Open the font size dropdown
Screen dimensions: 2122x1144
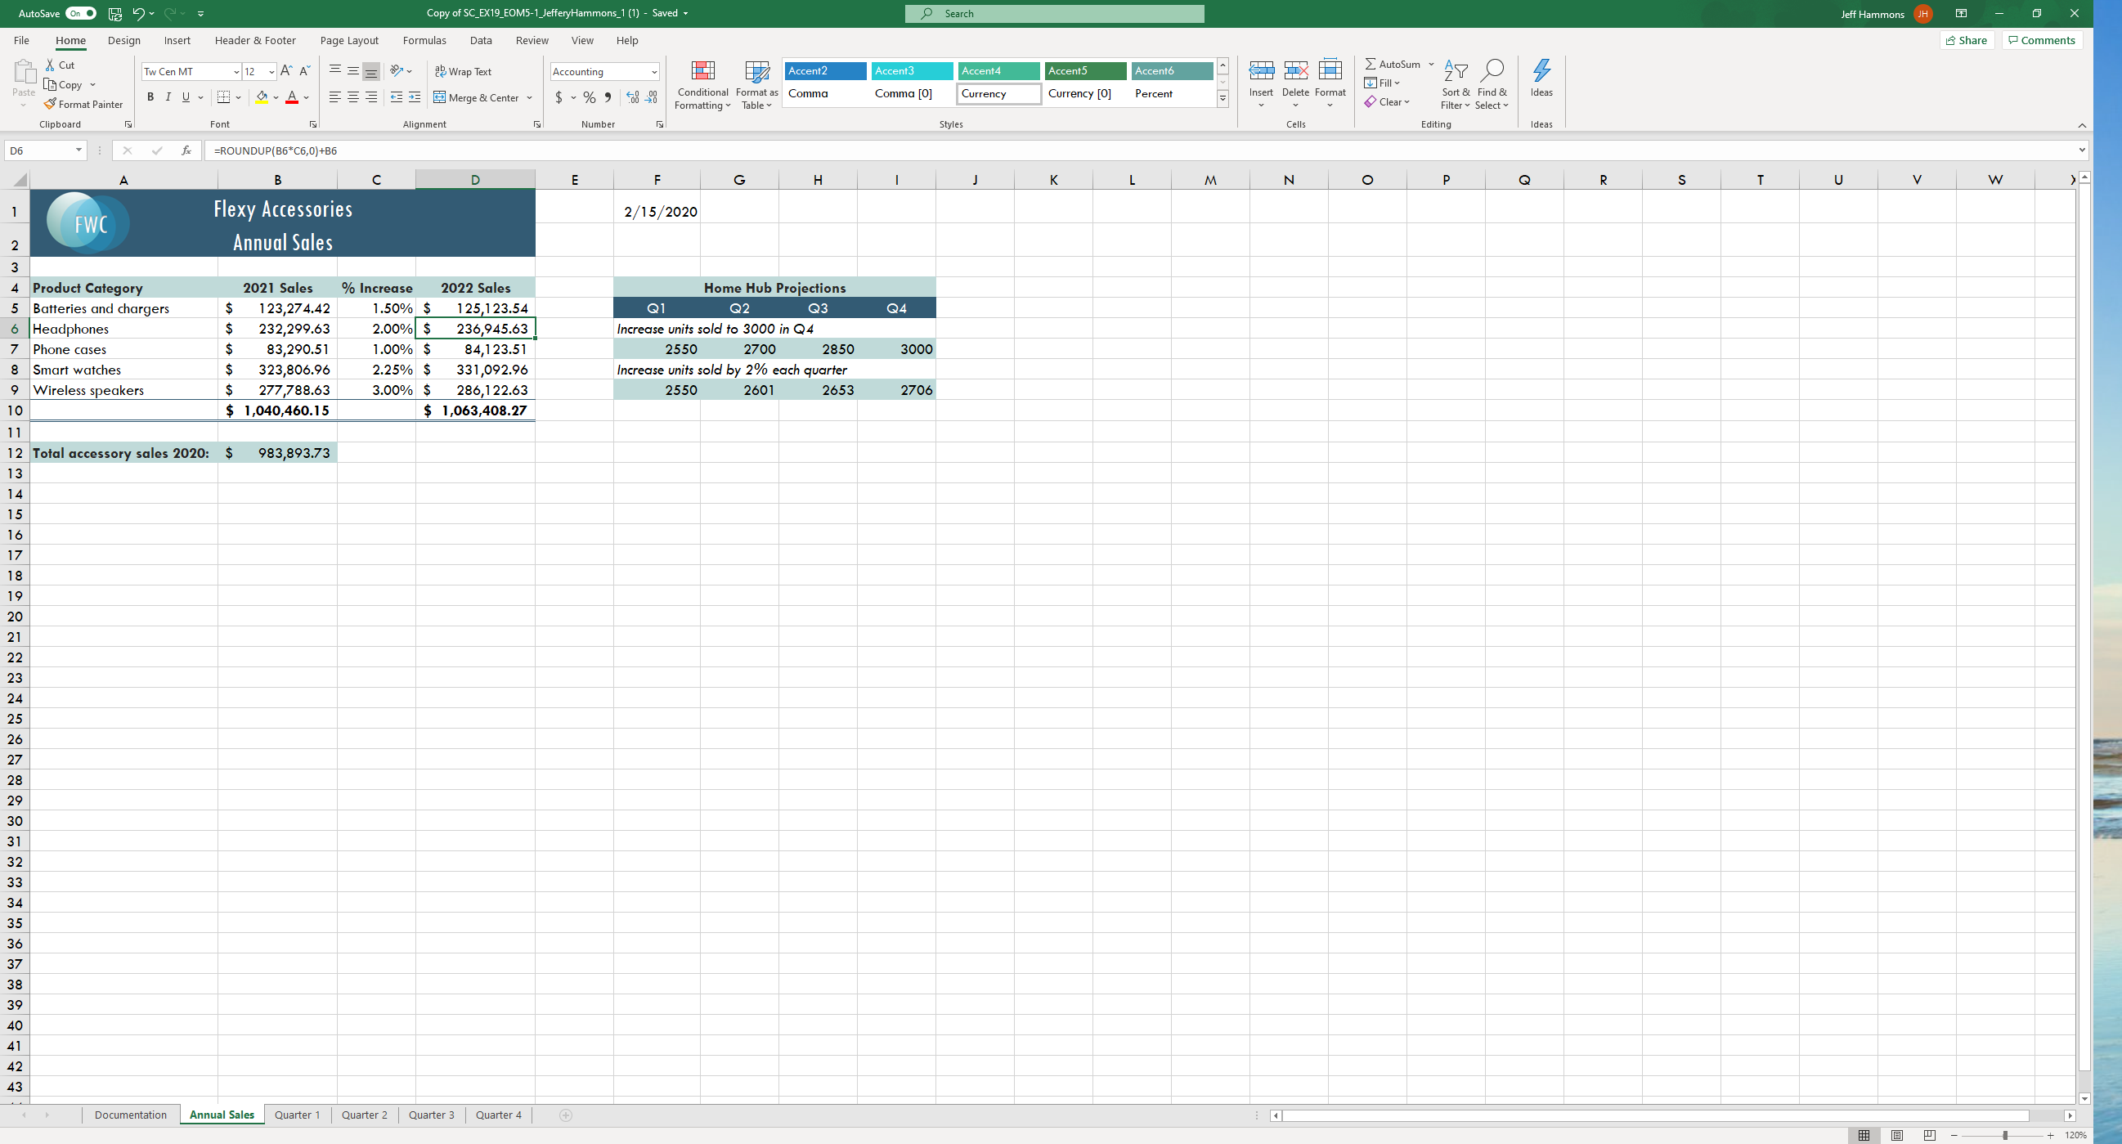[271, 72]
